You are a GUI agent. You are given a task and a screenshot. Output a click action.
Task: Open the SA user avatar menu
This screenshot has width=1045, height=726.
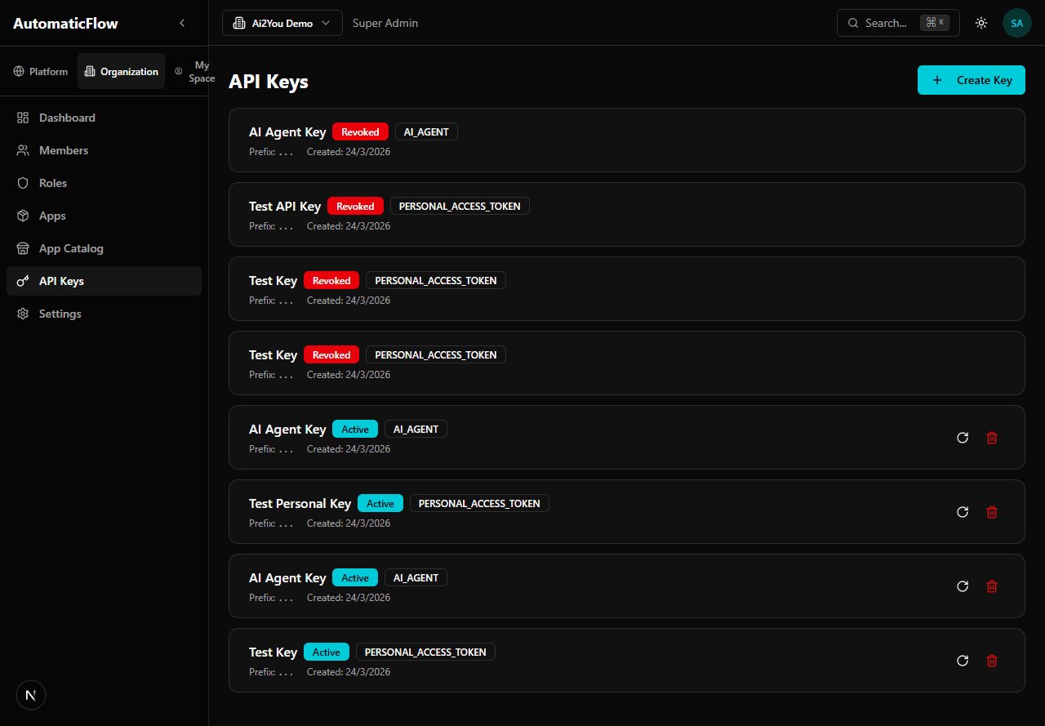[1017, 23]
